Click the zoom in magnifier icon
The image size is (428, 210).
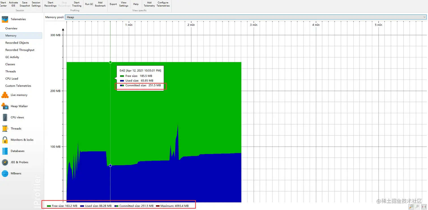pos(411,207)
